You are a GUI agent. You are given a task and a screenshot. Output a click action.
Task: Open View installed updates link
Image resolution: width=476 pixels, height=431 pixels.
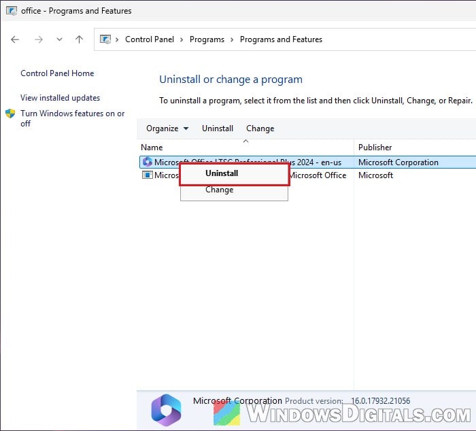pos(60,98)
